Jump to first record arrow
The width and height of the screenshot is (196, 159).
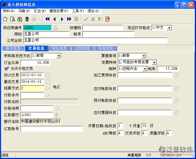tap(47, 19)
